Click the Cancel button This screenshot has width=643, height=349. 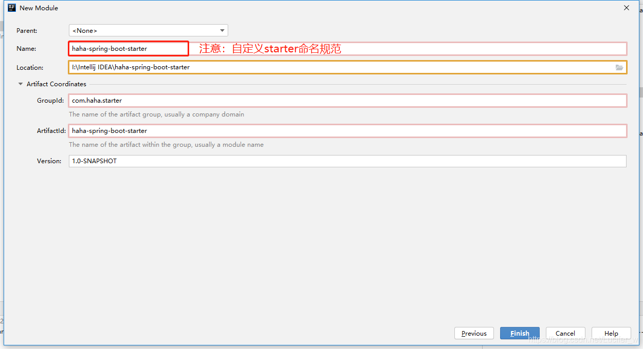(x=565, y=333)
